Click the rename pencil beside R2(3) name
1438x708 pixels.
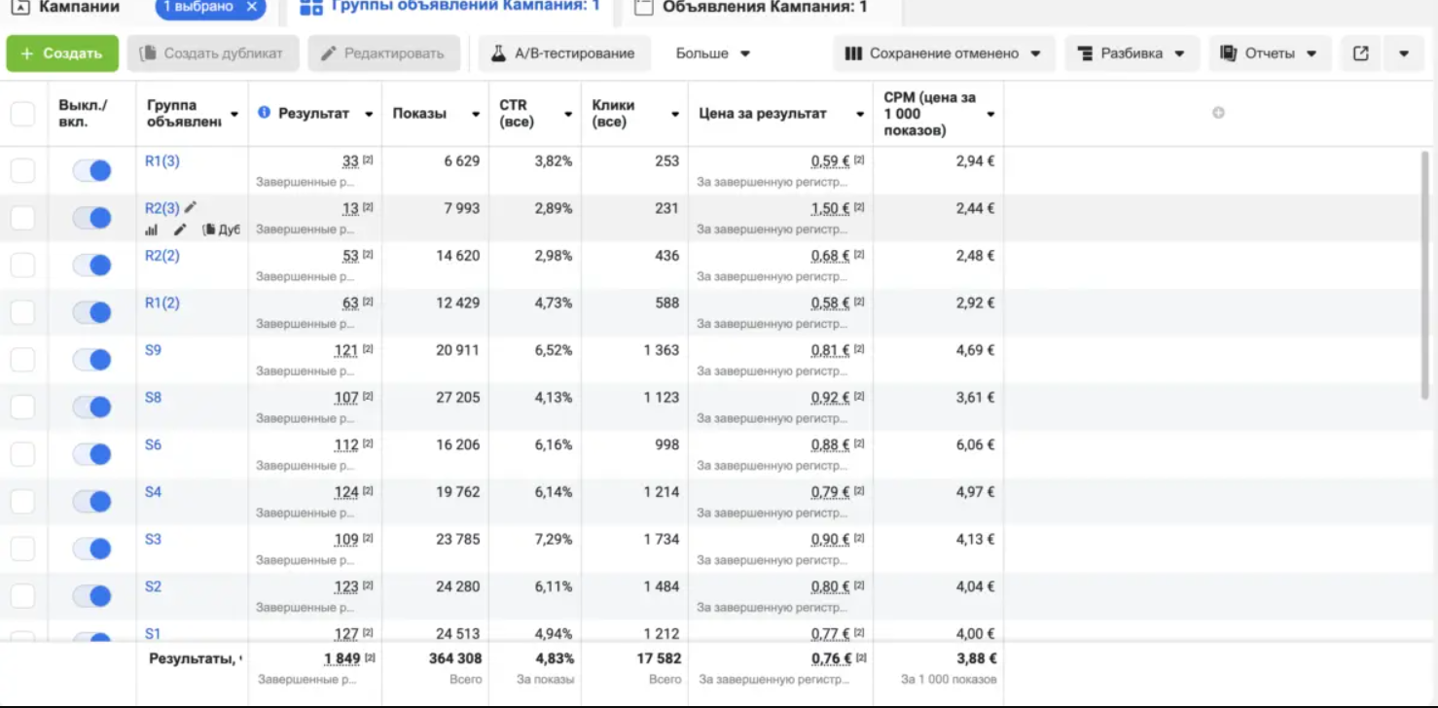pos(191,207)
